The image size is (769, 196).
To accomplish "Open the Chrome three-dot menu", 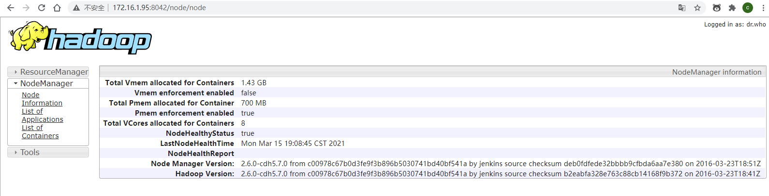I will (763, 8).
